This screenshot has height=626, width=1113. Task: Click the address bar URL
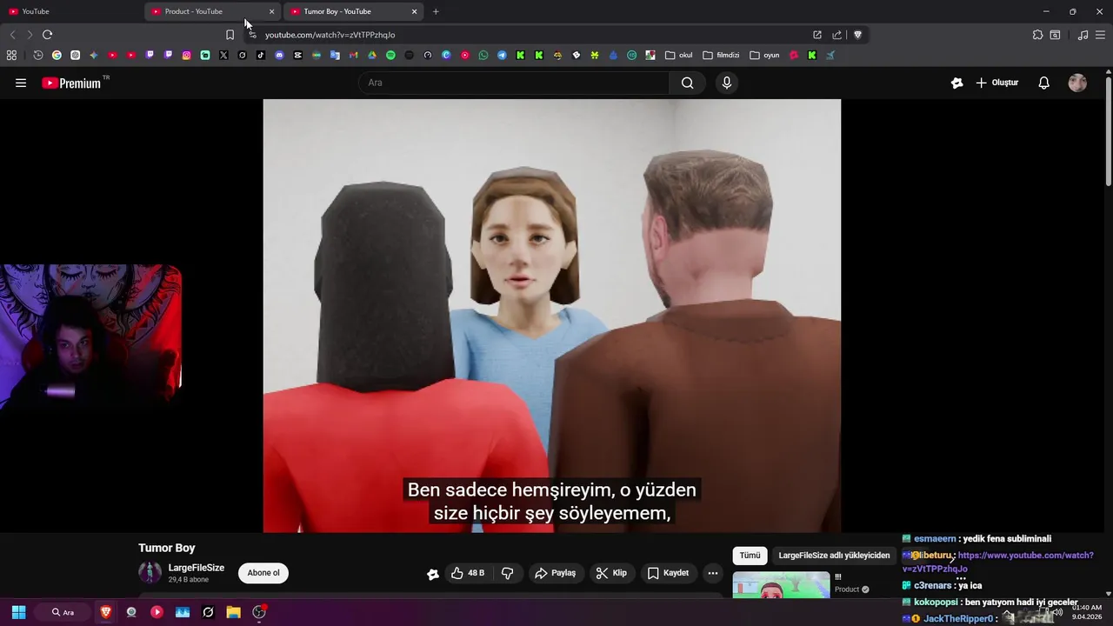tap(330, 35)
